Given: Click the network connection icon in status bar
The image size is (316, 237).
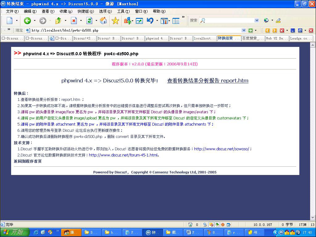Looking at the screenshot, I should 205,225.
